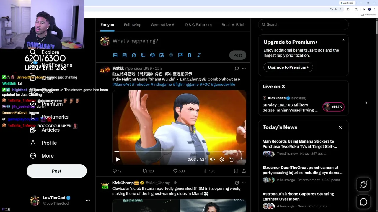Click the Search field
This screenshot has width=378, height=212.
tap(304, 24)
